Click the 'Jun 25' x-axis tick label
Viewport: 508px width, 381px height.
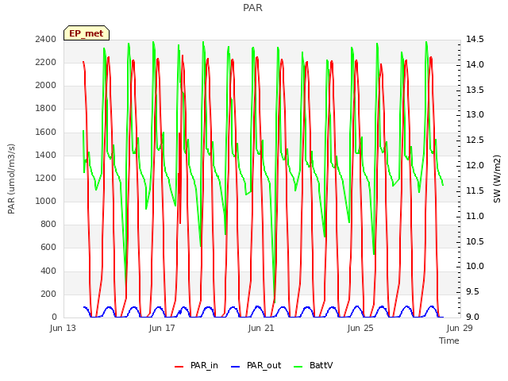click(x=360, y=328)
